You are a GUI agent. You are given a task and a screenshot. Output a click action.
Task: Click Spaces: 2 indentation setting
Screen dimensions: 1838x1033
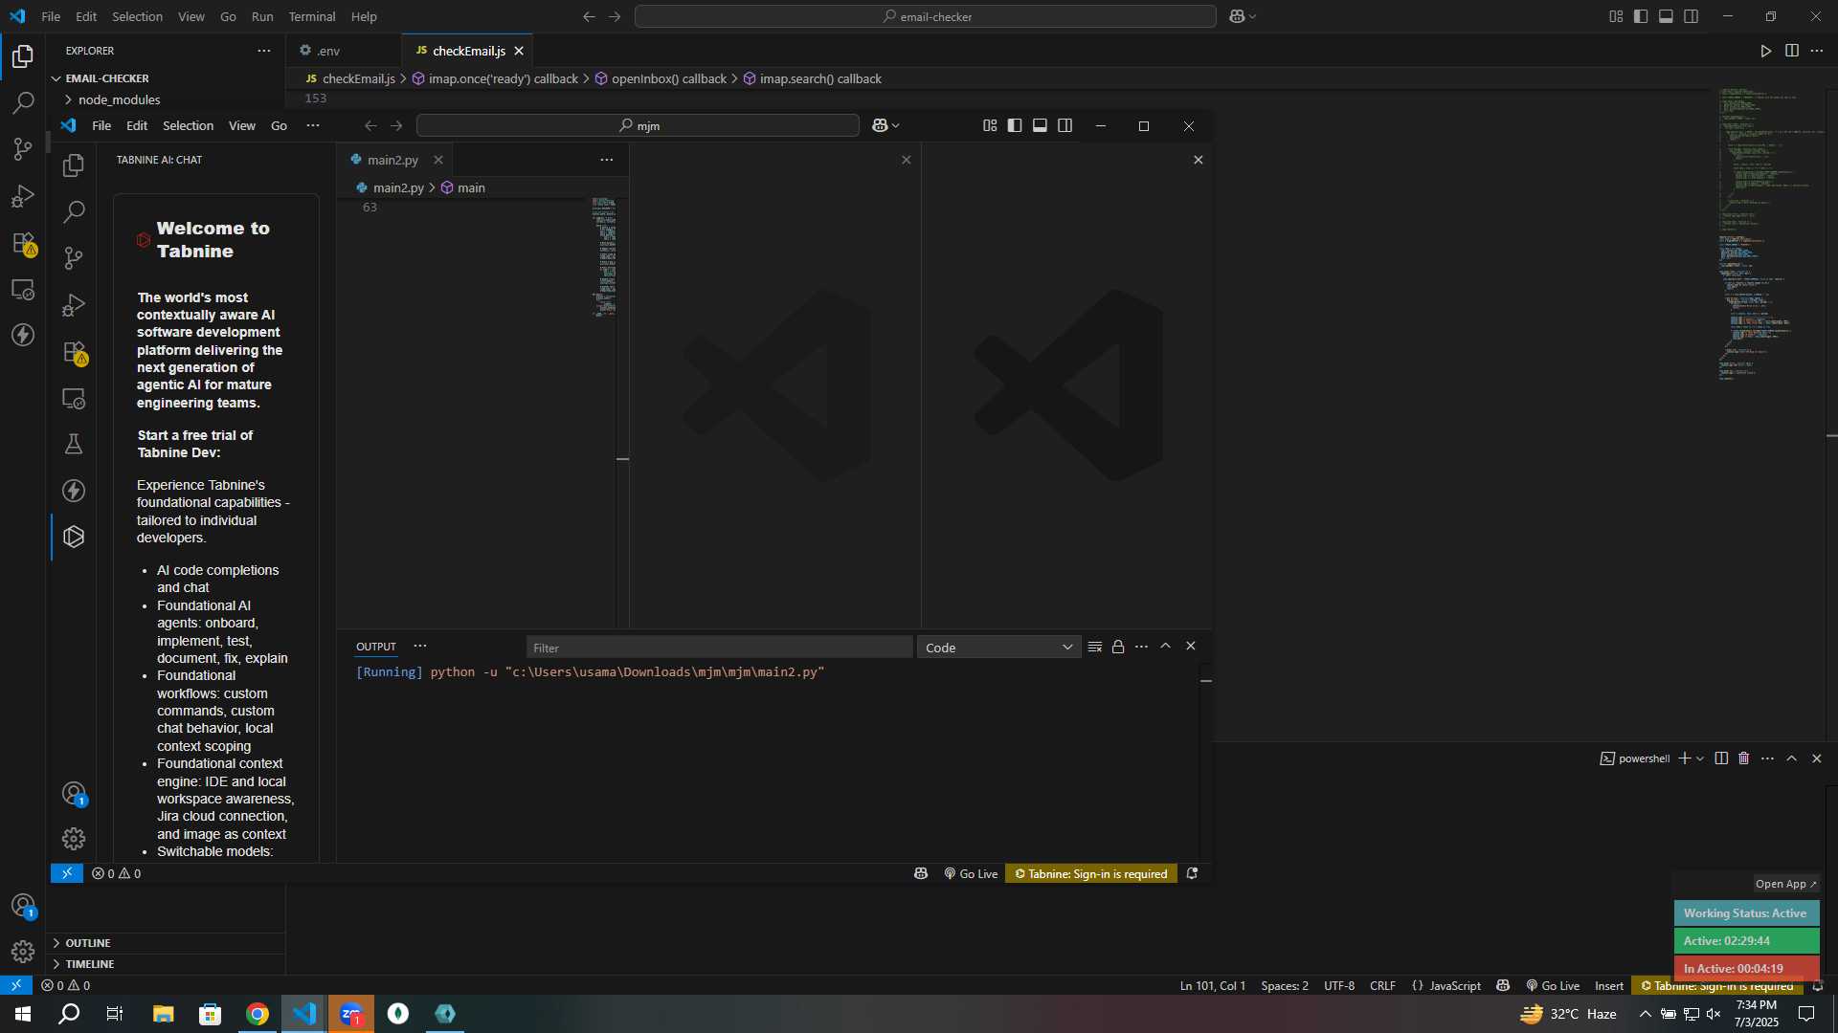tap(1285, 985)
